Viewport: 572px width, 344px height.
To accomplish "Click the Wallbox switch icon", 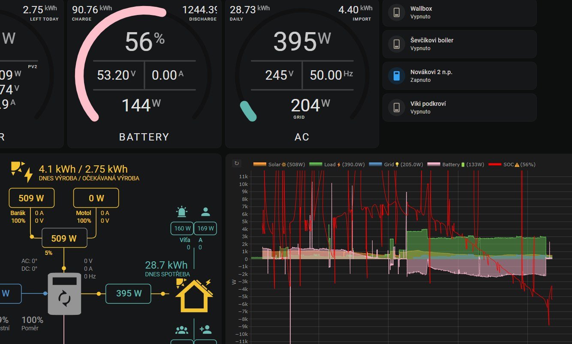I will pos(397,12).
